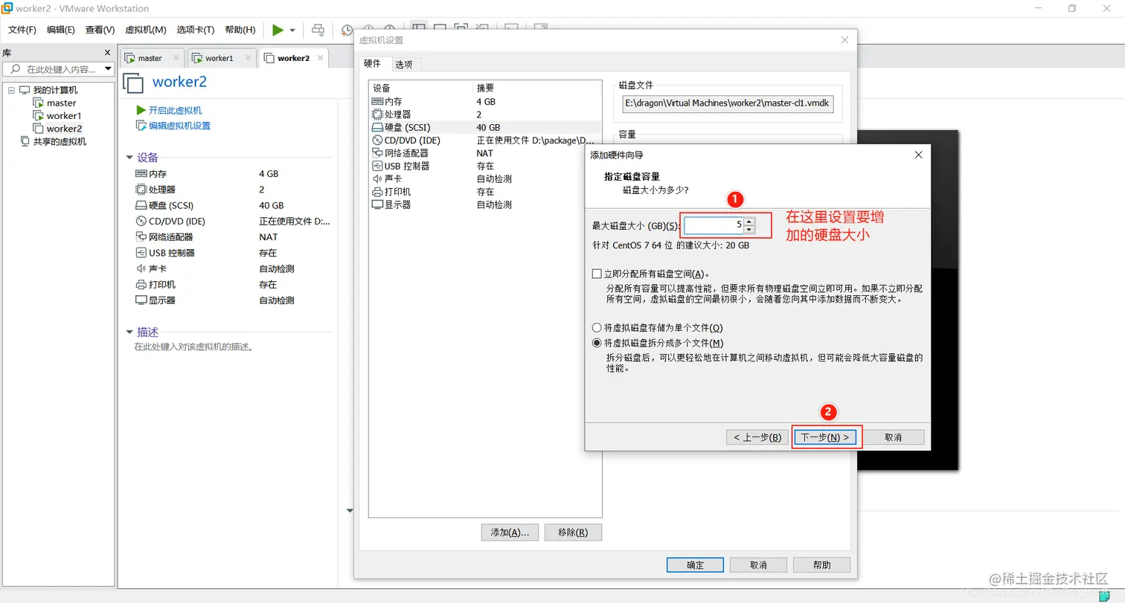
Task: Click 内存 memory icon in main device summary
Action: (141, 173)
